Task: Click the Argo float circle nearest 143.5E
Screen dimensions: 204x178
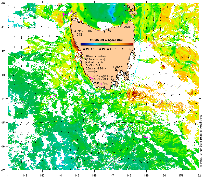Action: coord(50,97)
